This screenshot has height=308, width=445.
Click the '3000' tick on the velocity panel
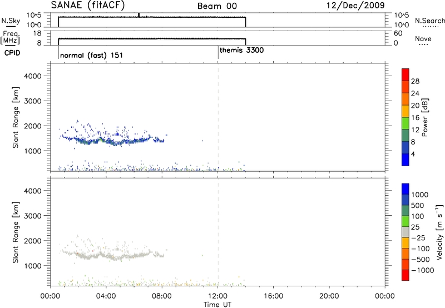pyautogui.click(x=33, y=216)
